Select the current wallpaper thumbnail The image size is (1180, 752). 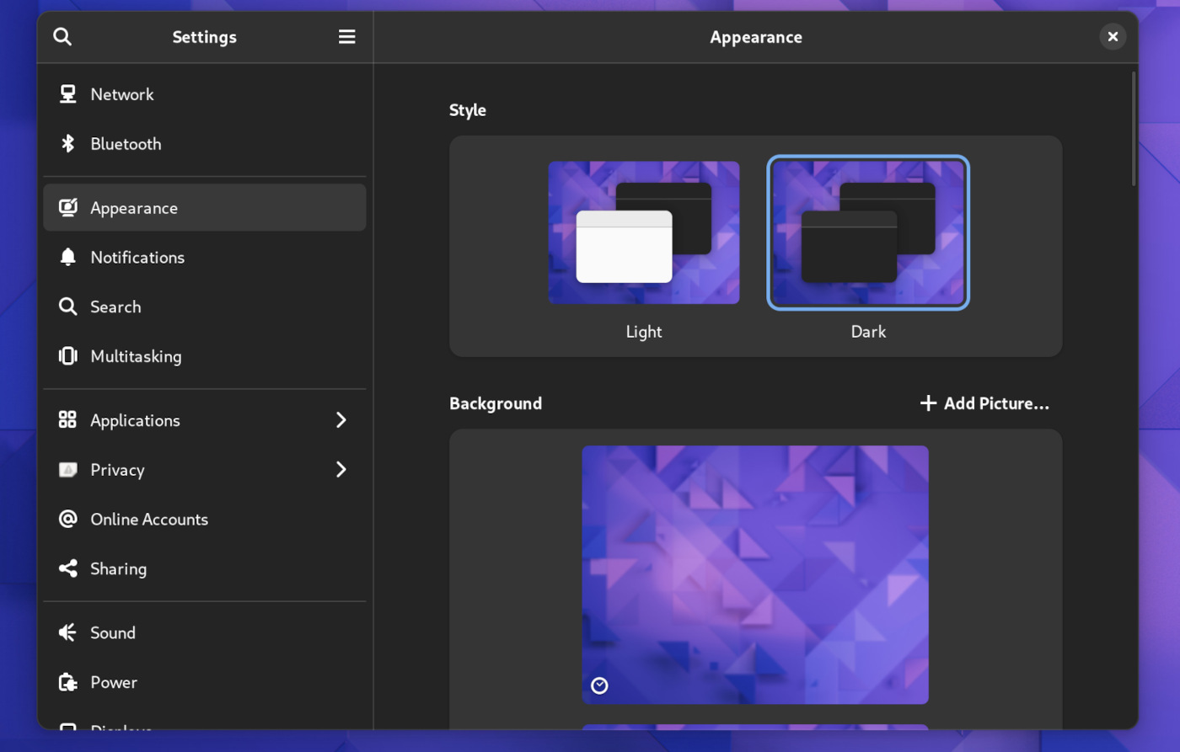(754, 573)
